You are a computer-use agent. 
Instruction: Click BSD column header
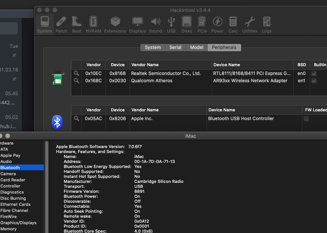click(x=302, y=65)
